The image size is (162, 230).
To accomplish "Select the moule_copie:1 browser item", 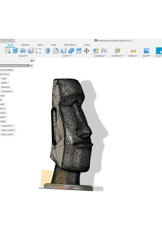I will pyautogui.click(x=7, y=135).
